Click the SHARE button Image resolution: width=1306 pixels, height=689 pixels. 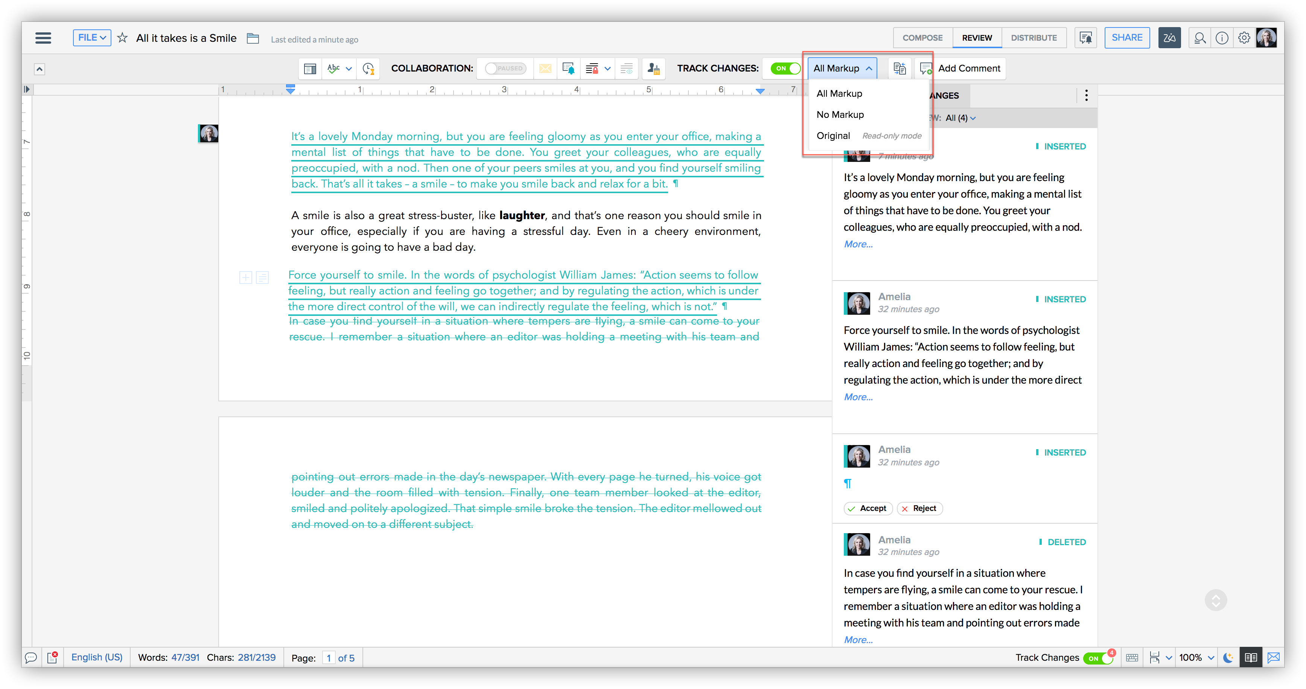tap(1126, 38)
